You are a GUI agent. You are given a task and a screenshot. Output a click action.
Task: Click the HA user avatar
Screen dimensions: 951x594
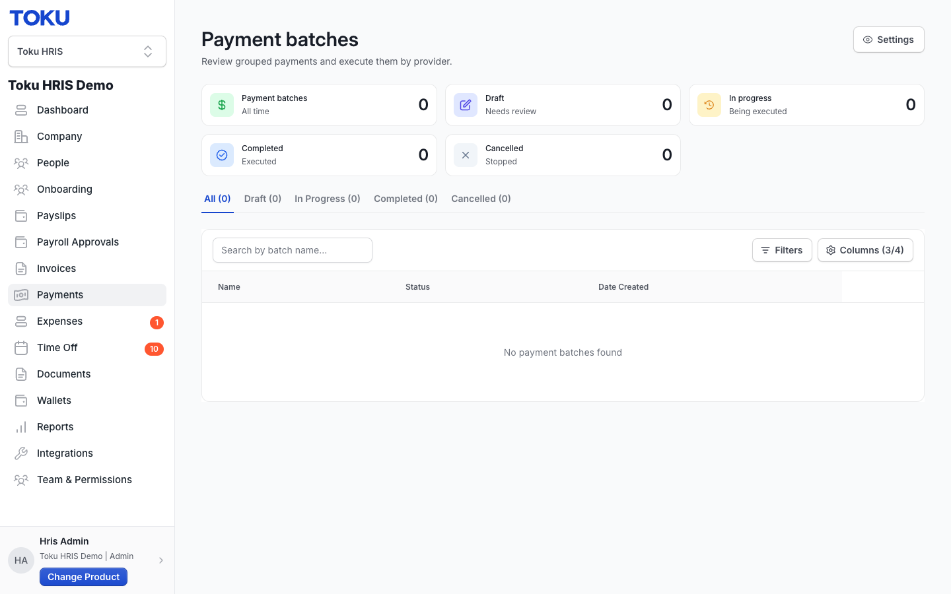point(21,560)
